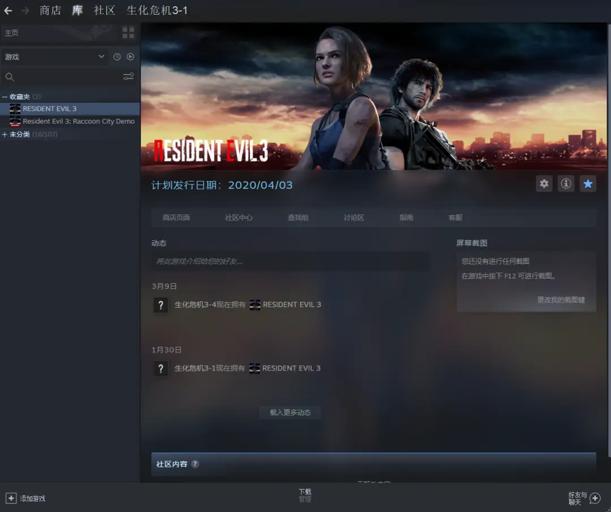Click RESIDENT EVIL 3 game icon in 1月30日 entry
This screenshot has width=611, height=512.
[255, 368]
